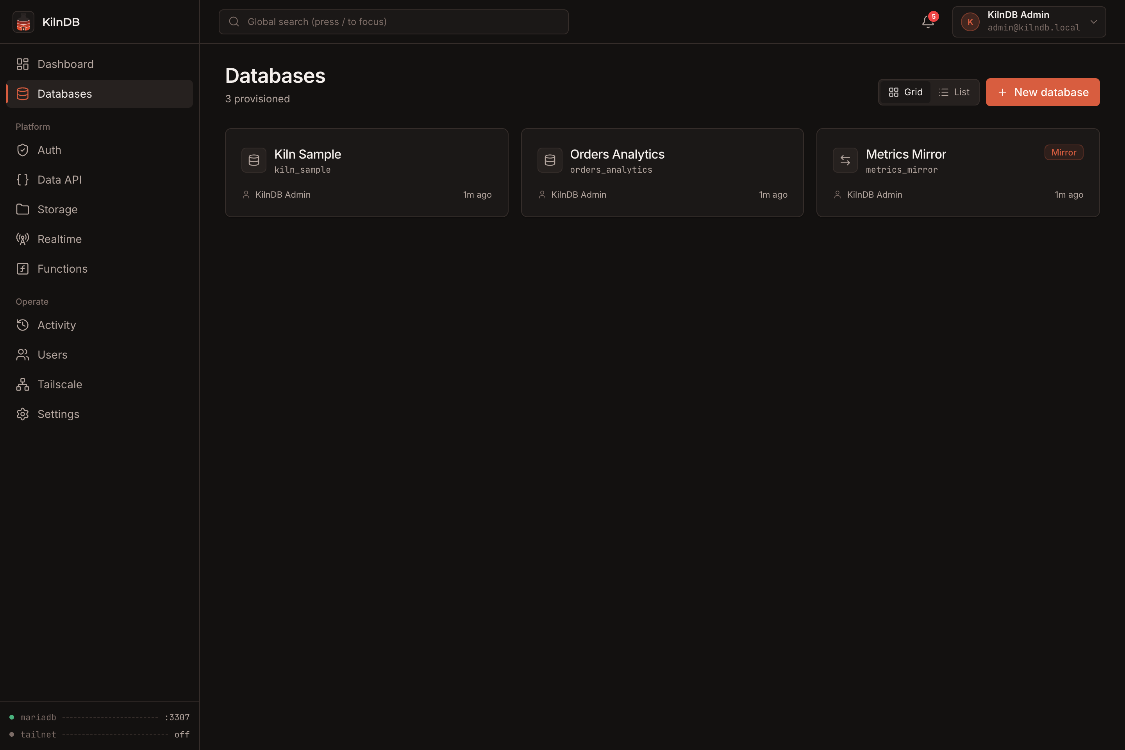Click the KilnDB kiln logo icon
1125x750 pixels.
click(x=23, y=22)
